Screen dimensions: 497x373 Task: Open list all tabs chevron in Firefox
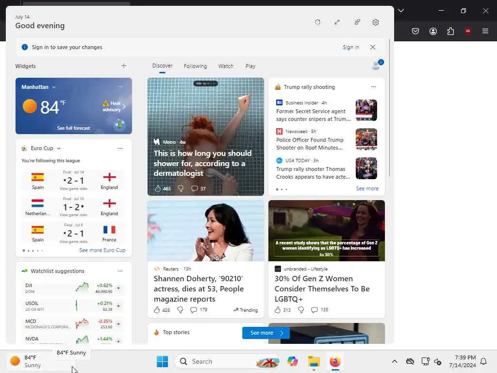point(401,11)
